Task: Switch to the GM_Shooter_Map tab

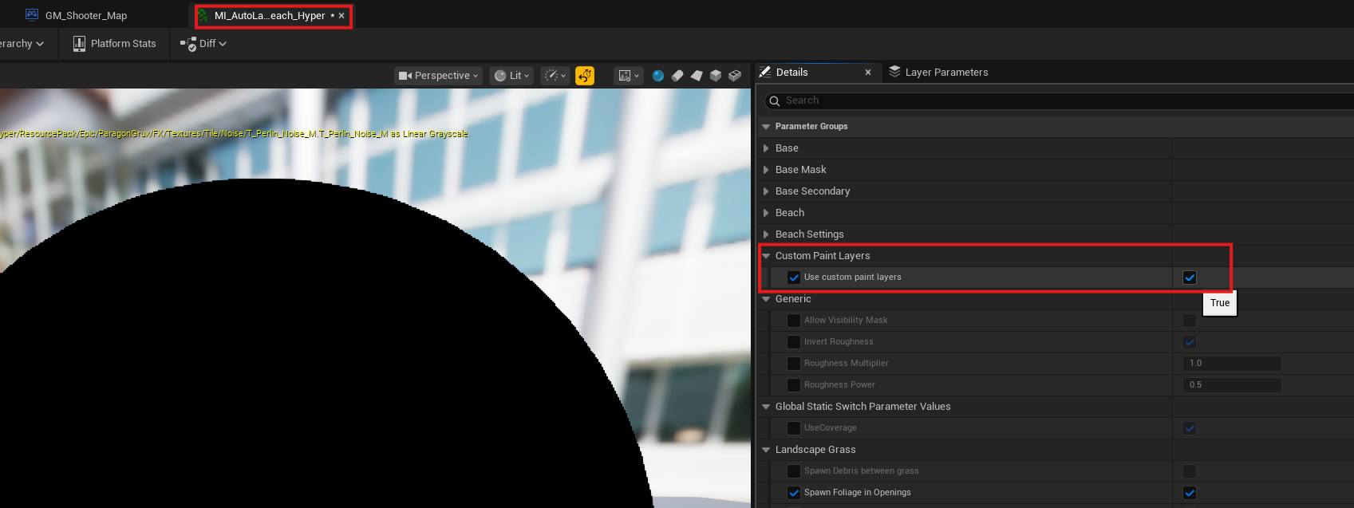Action: tap(77, 16)
